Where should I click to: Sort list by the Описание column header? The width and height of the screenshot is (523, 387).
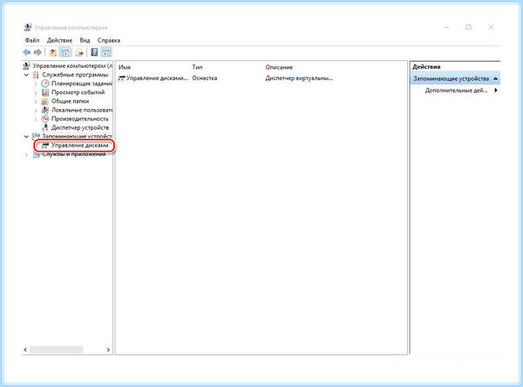pos(279,67)
